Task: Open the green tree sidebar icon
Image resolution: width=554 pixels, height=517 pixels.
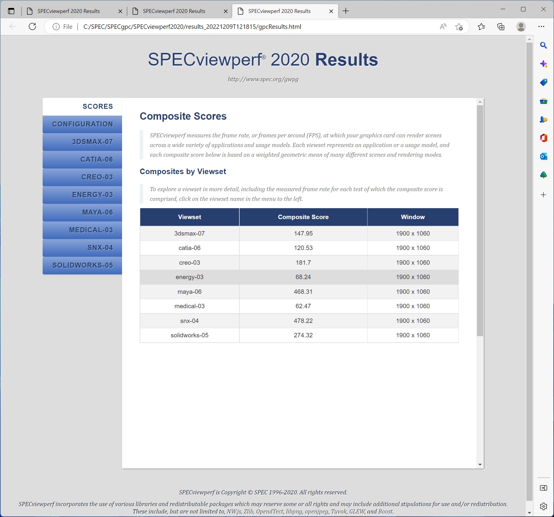Action: 543,175
